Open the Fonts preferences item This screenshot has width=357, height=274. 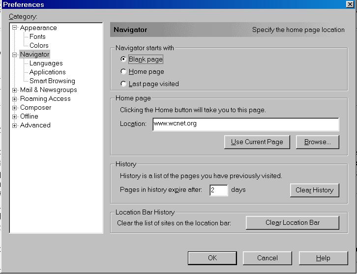click(37, 37)
